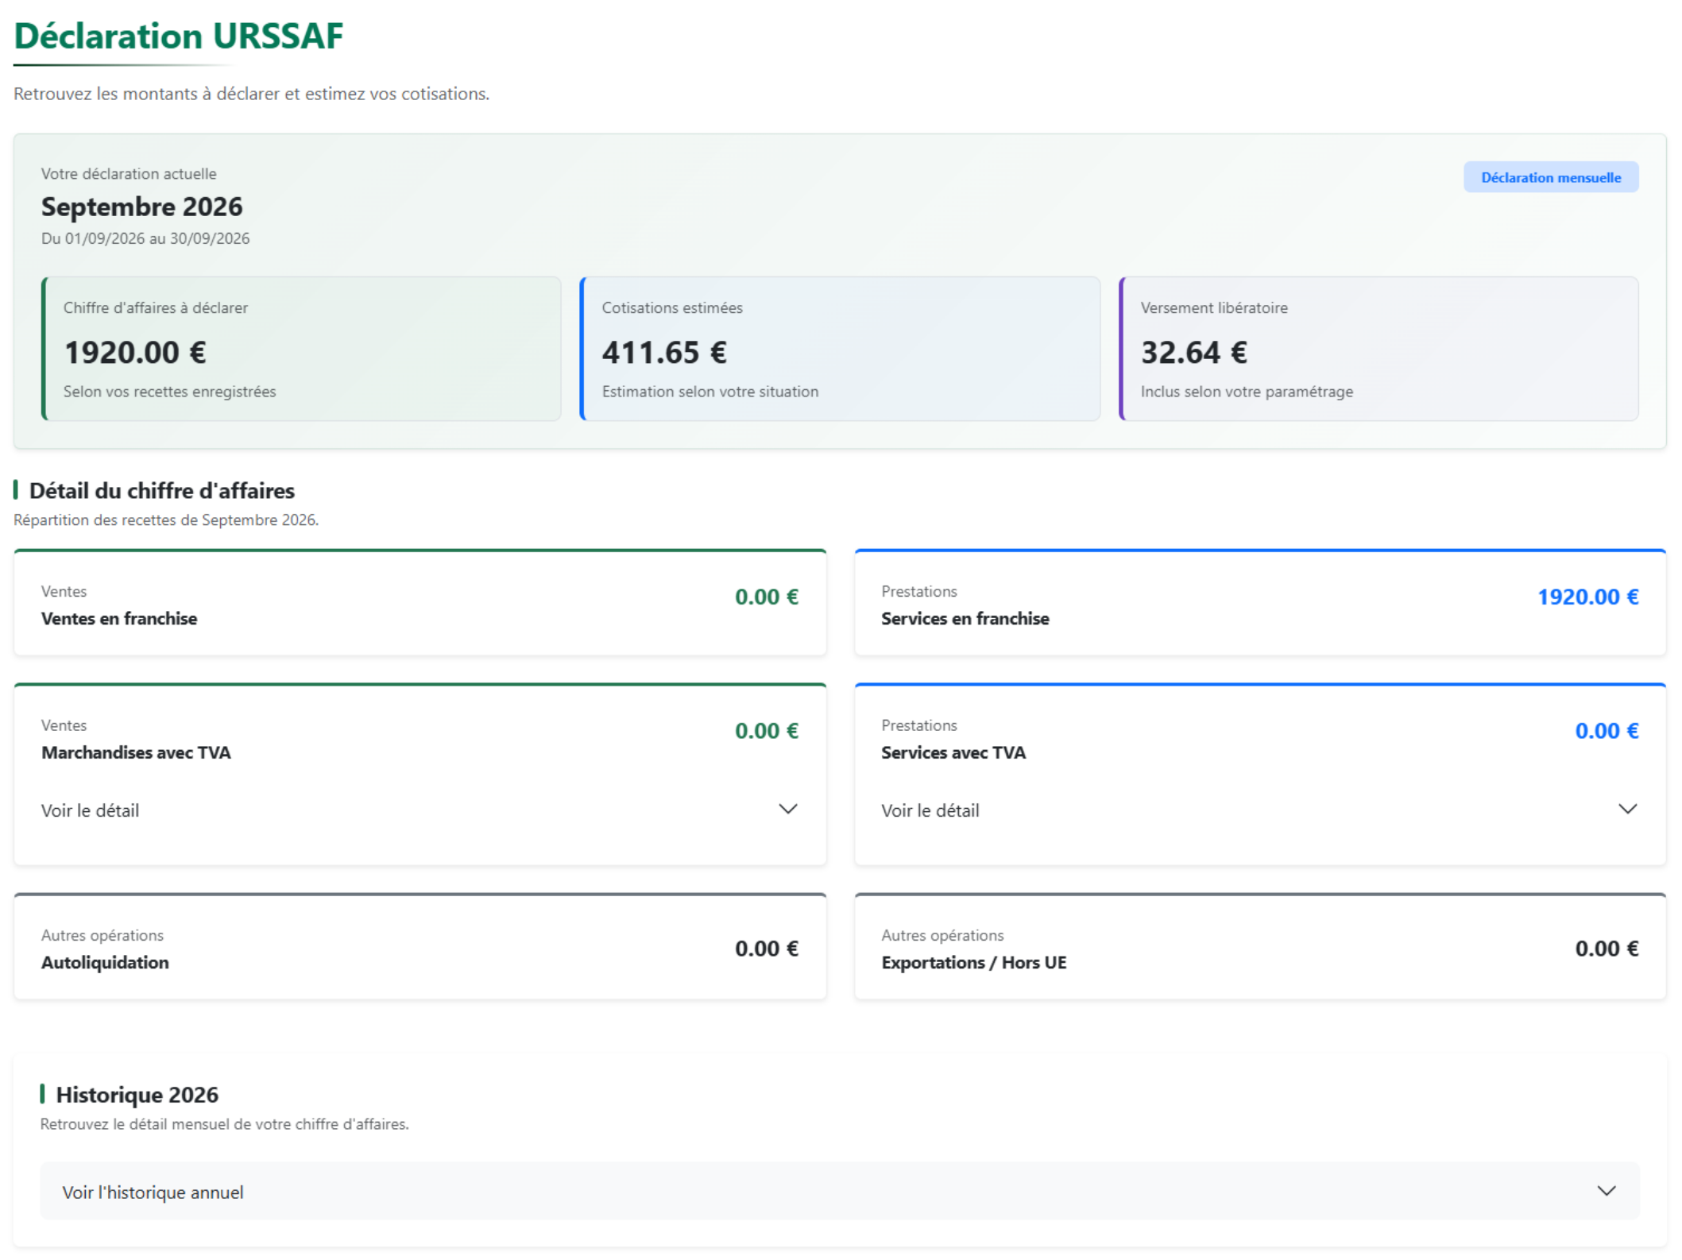Click the text Répartition des recettes de Septembre 2026
Image resolution: width=1682 pixels, height=1260 pixels.
point(166,520)
